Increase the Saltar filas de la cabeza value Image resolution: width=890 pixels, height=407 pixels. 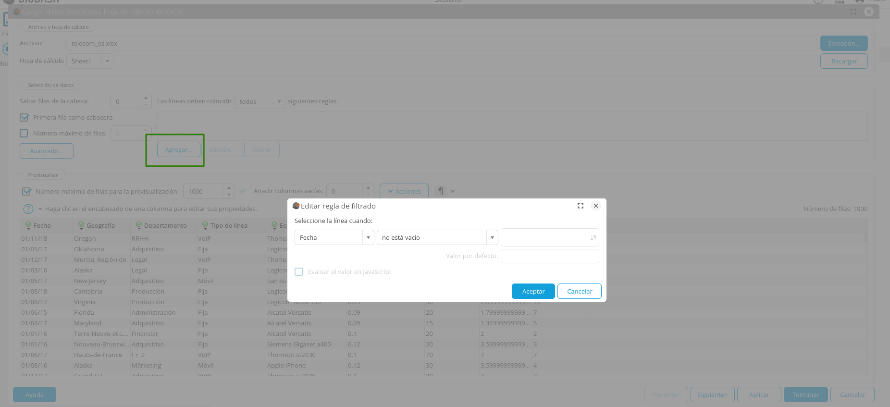tap(146, 98)
